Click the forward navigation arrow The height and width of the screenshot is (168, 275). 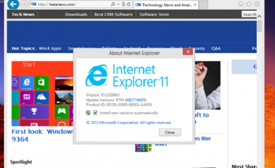(24, 4)
